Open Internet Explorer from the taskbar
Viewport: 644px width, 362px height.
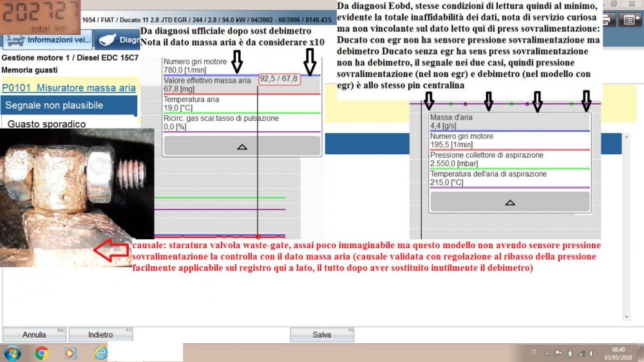click(100, 353)
